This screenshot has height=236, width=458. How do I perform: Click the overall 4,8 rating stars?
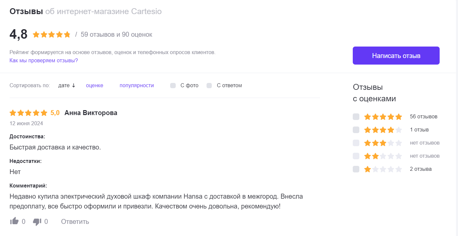click(x=51, y=34)
